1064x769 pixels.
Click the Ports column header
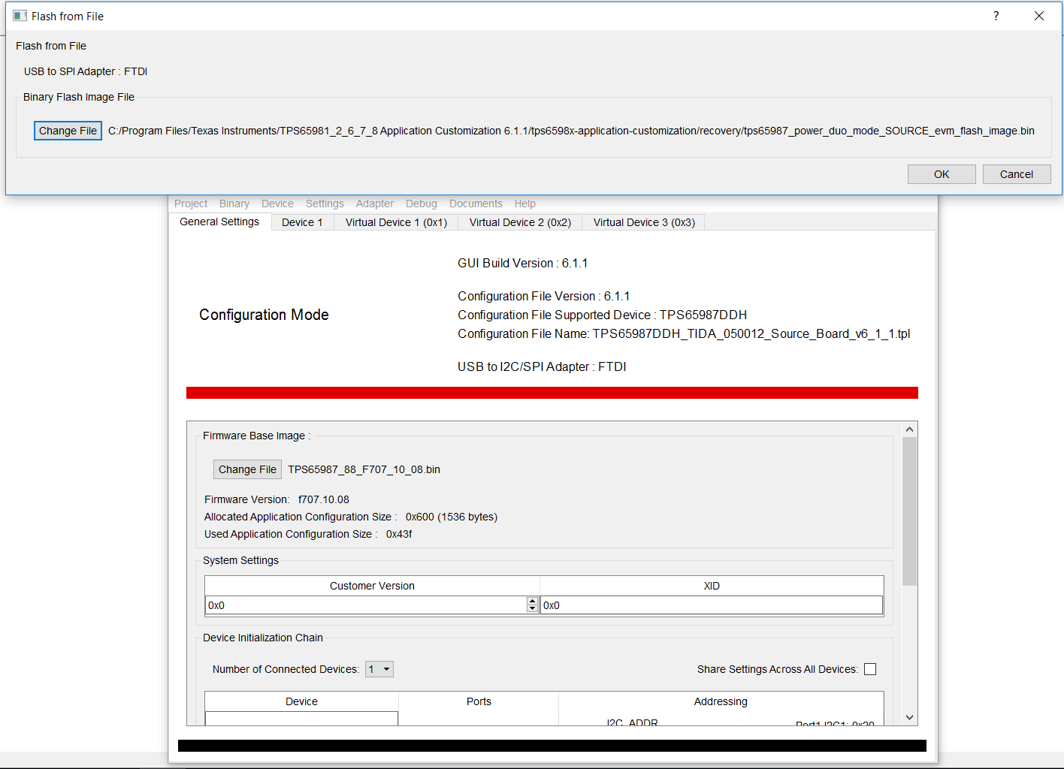[x=479, y=701]
